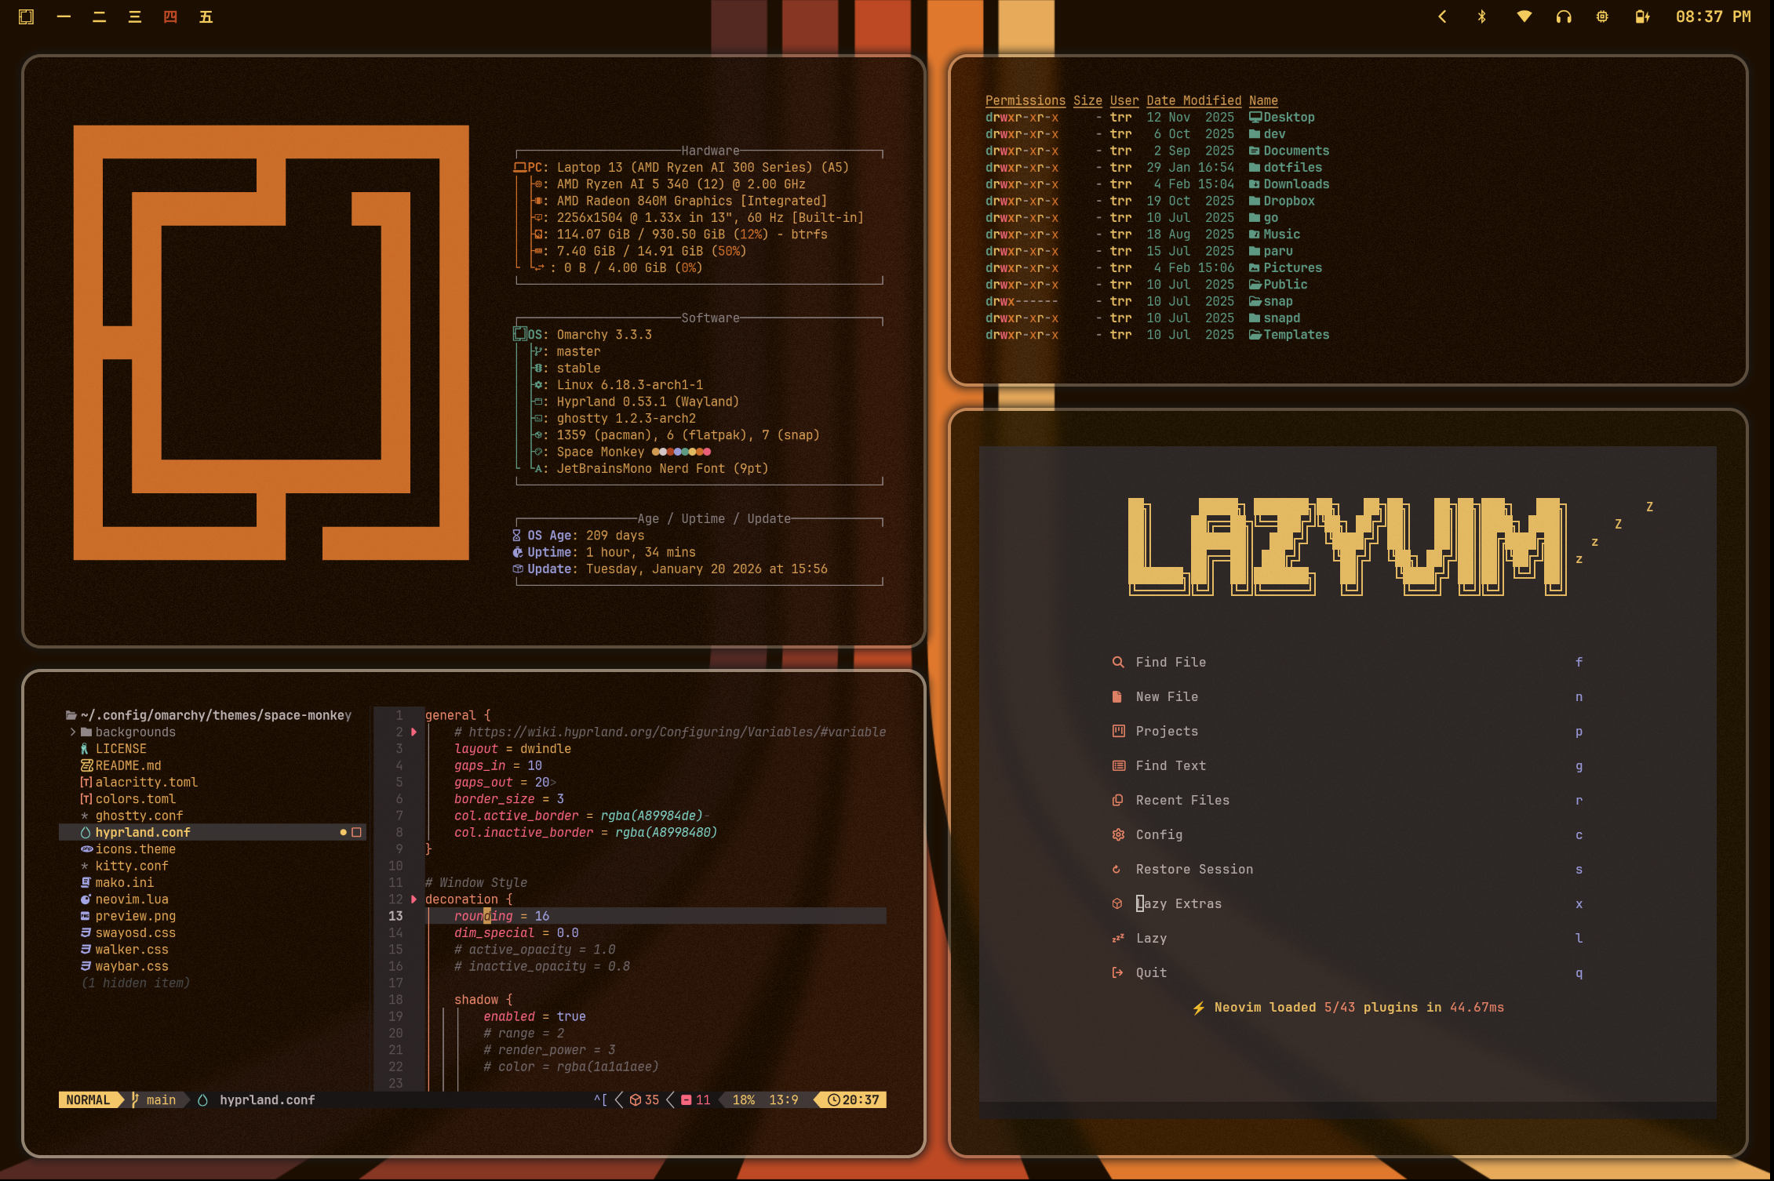Click the NORMAL mode status segment
Viewport: 1774px width, 1181px height.
tap(89, 1099)
